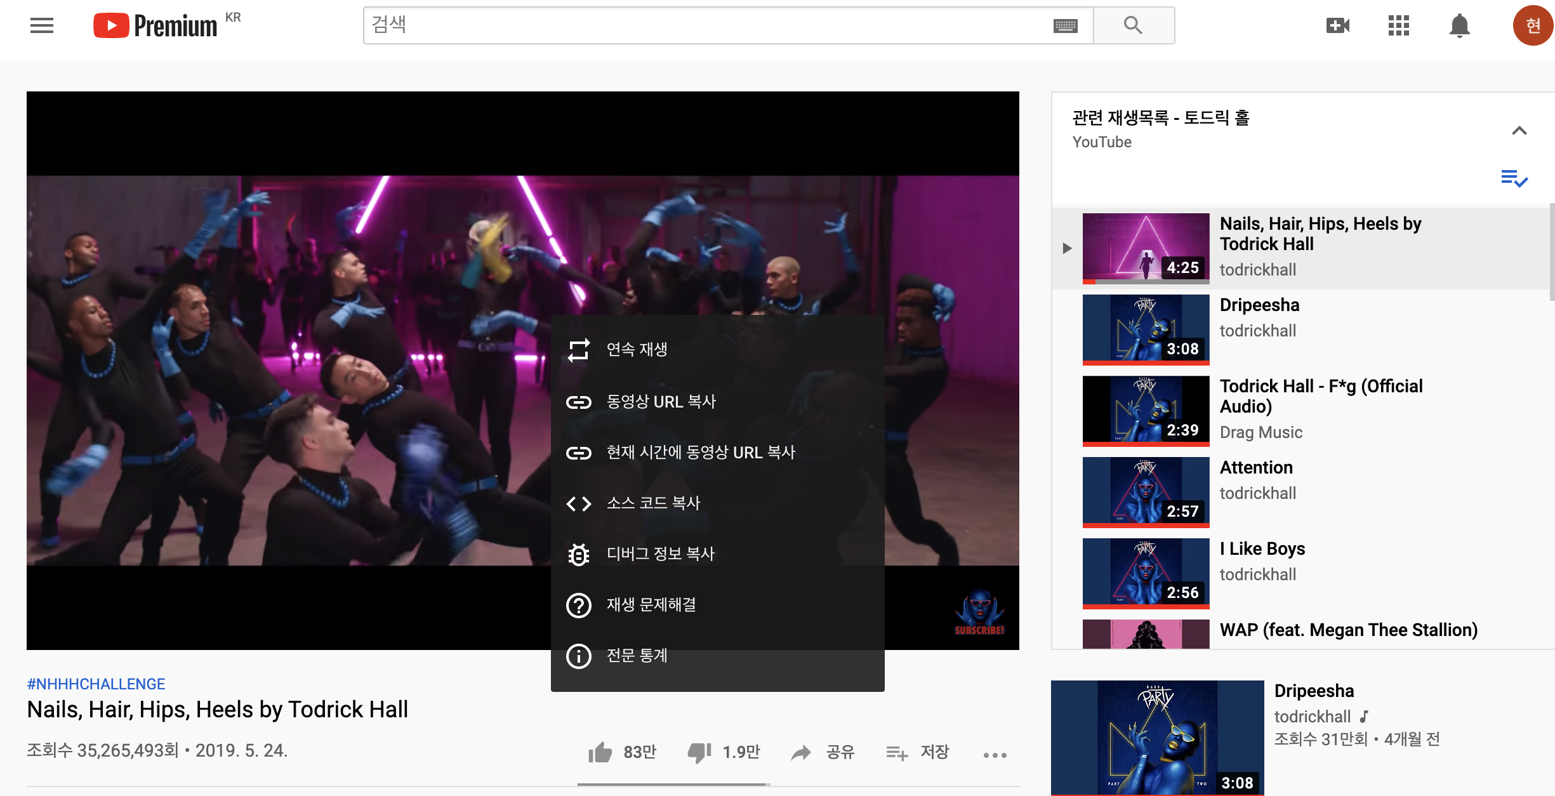Collapse the 관련 재생목록 playlist panel
The width and height of the screenshot is (1555, 796).
click(1519, 131)
